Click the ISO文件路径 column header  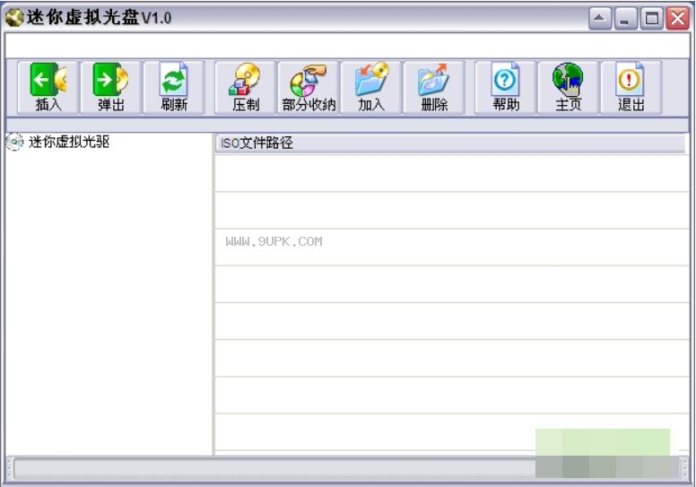[x=450, y=143]
